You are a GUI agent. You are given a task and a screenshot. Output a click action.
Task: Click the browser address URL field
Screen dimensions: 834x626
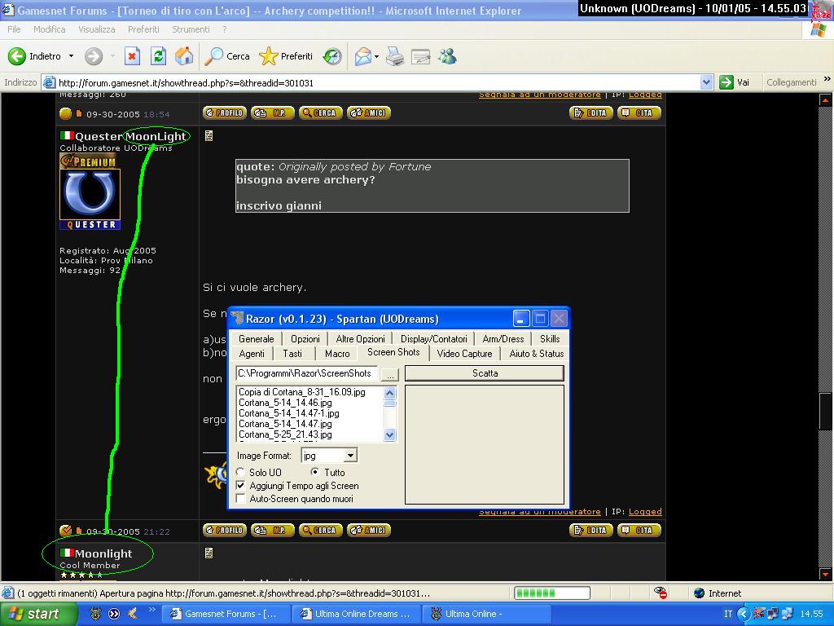378,82
